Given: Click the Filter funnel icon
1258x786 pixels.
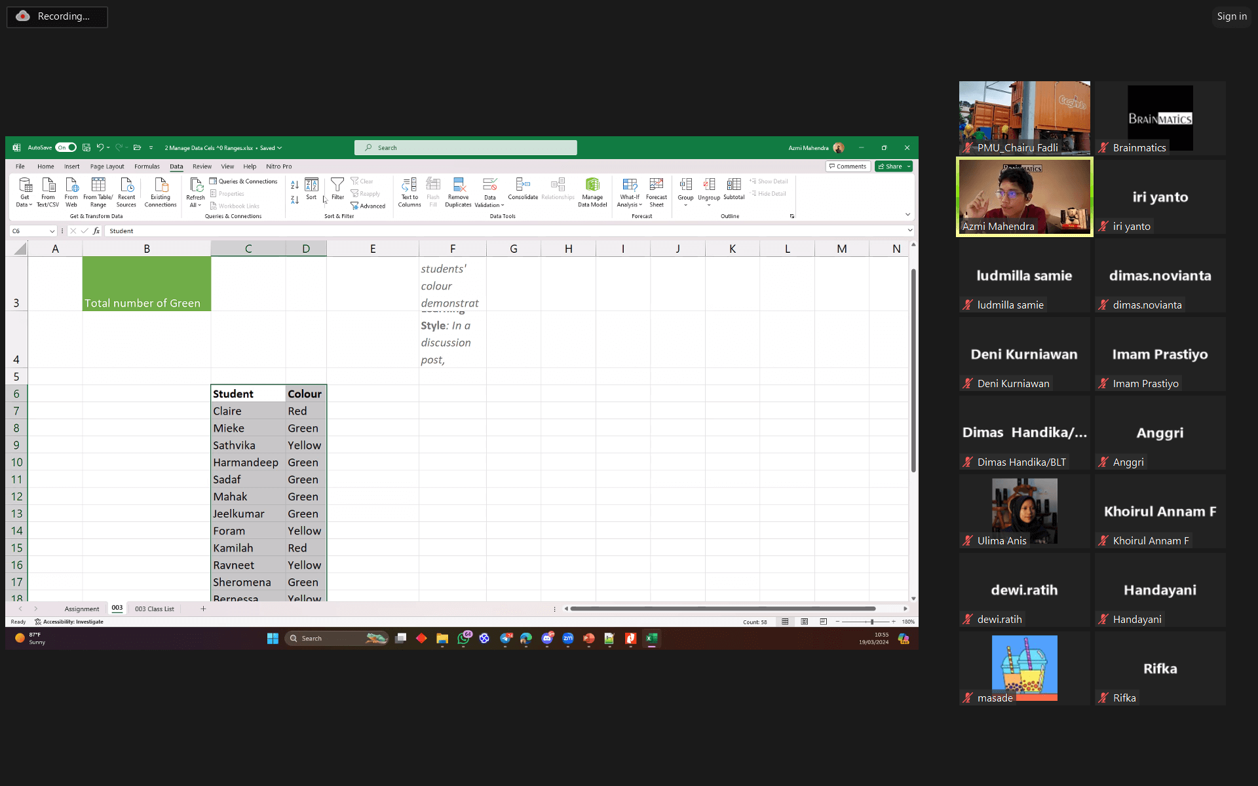Looking at the screenshot, I should pos(337,185).
